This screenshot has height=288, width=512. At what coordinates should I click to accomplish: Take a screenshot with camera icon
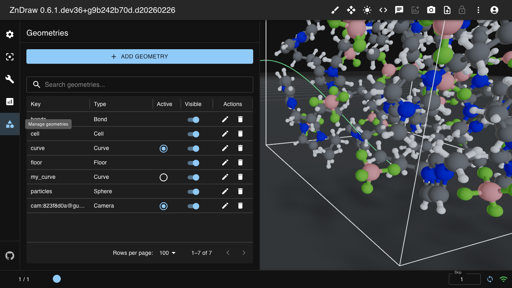pyautogui.click(x=431, y=10)
